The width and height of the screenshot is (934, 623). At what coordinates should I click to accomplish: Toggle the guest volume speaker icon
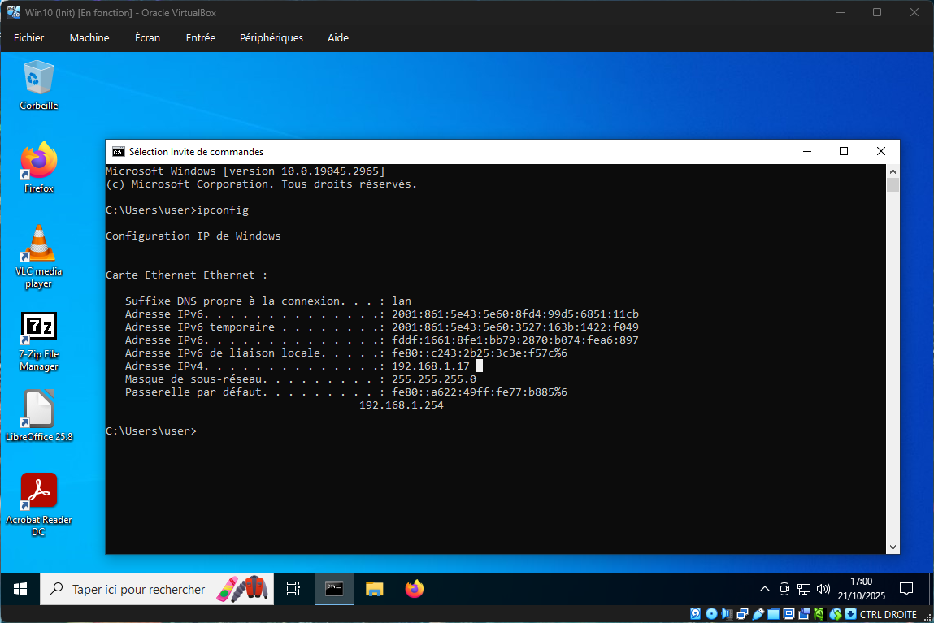(823, 589)
